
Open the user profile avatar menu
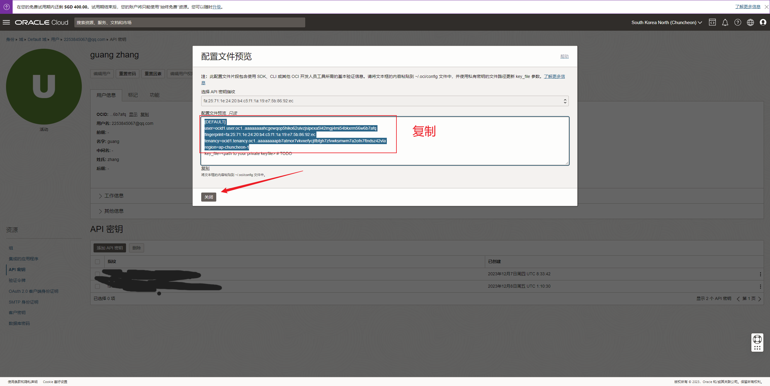[763, 22]
